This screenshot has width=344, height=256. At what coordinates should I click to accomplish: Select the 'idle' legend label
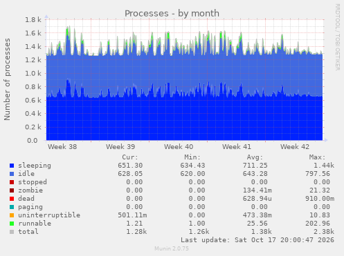point(26,174)
